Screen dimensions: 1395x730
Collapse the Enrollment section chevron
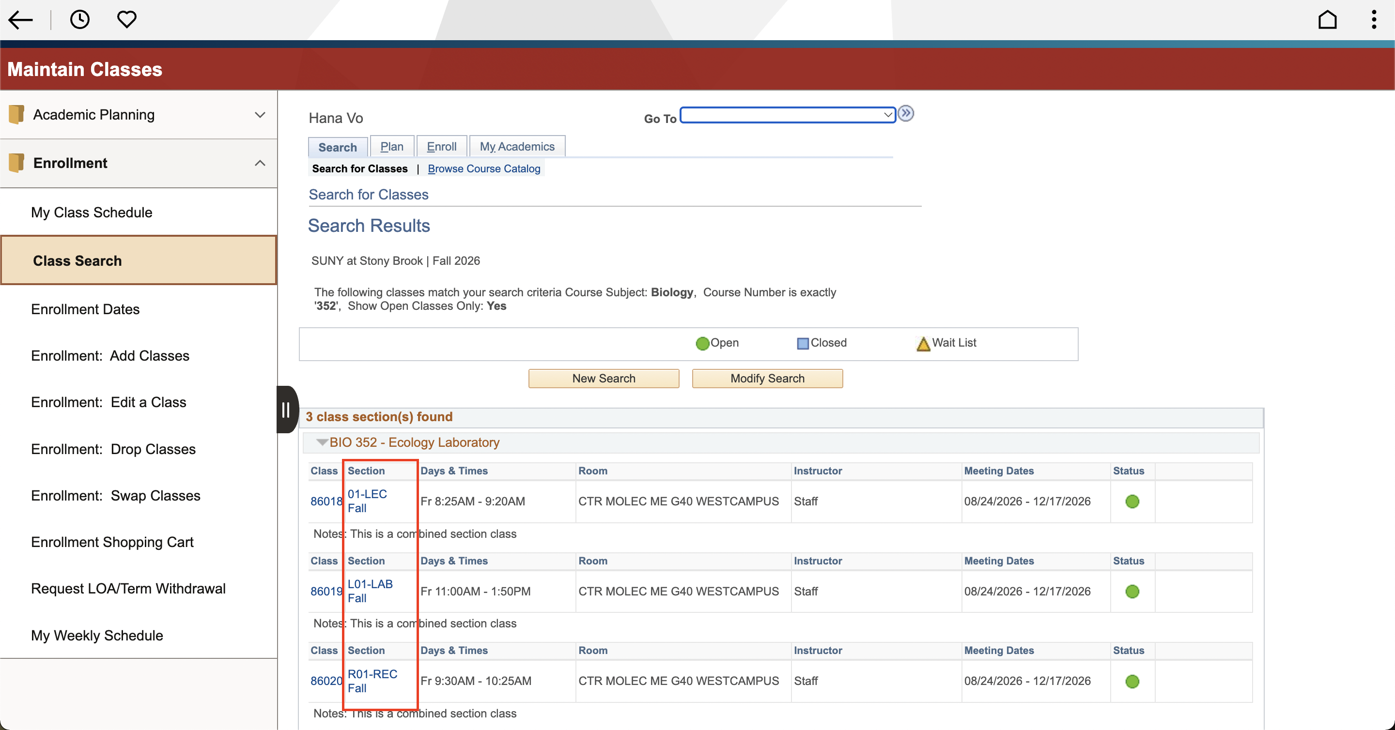click(x=260, y=163)
